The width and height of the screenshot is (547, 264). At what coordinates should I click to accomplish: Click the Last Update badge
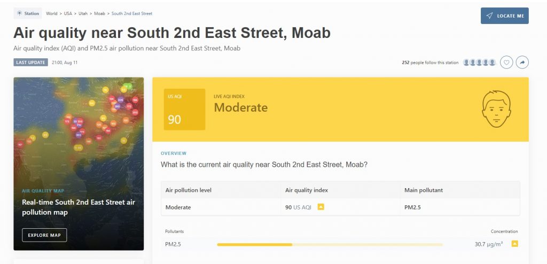click(30, 63)
